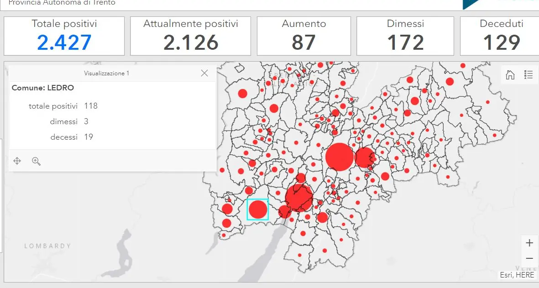Click the Dimessi 172 card
The height and width of the screenshot is (288, 539).
pyautogui.click(x=405, y=36)
